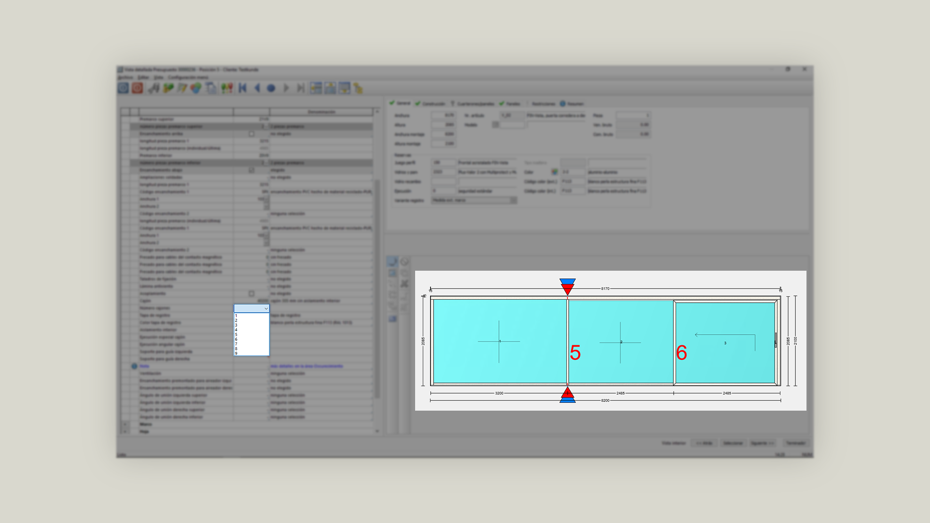Choose option 5 in the dropdown list
This screenshot has height=523, width=930.
coord(251,335)
